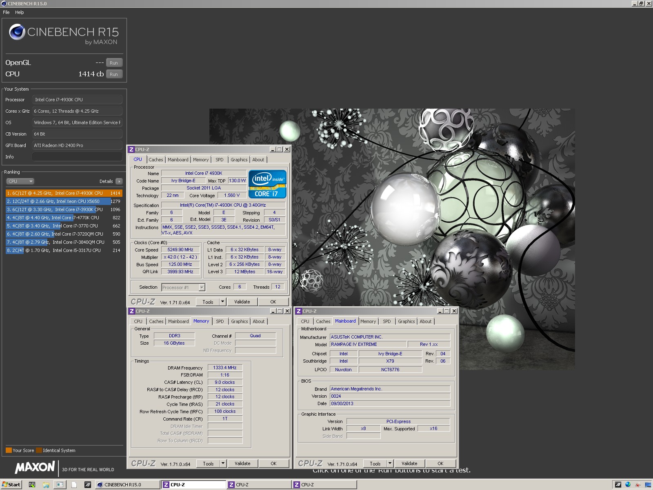Select ranking row 5 i7-3770
Viewport: 653px width, 490px height.
pos(64,226)
